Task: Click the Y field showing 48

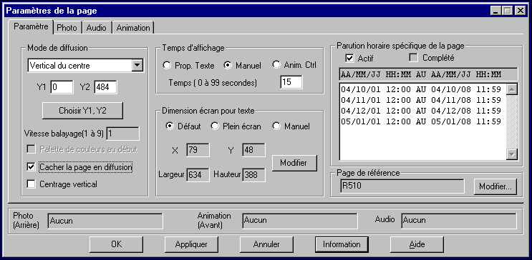Action: 253,150
